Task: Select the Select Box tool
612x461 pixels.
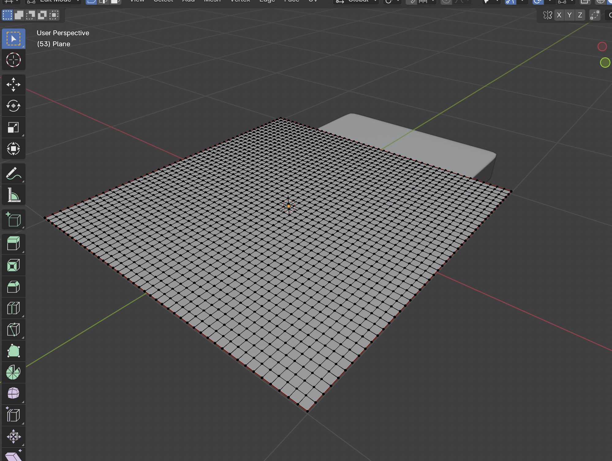Action: (13, 39)
